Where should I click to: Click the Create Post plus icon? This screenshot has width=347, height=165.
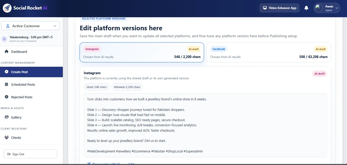pyautogui.click(x=7, y=72)
